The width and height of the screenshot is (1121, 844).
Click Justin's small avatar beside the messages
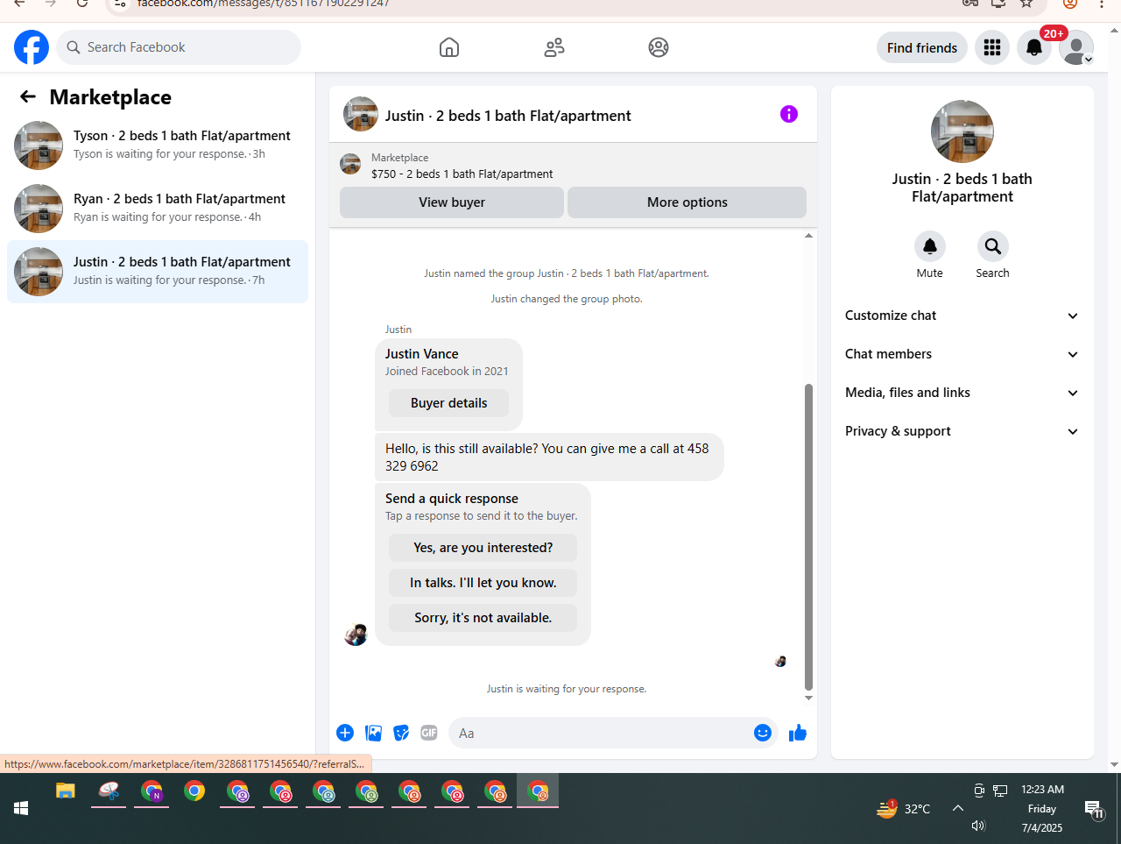pyautogui.click(x=356, y=635)
